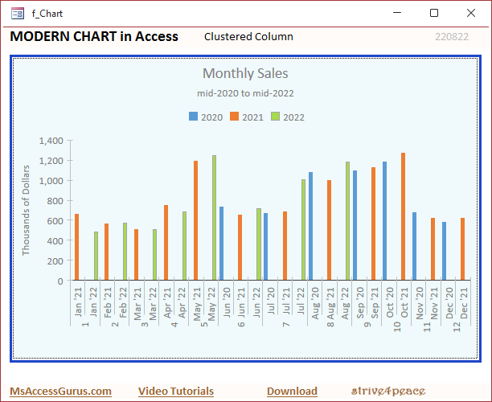Viewport: 492px width, 402px height.
Task: Select the blue Dec '20 bar
Action: 444,252
